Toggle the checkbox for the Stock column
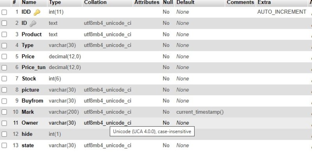Screen dimensions: 312x152 pos(4,79)
